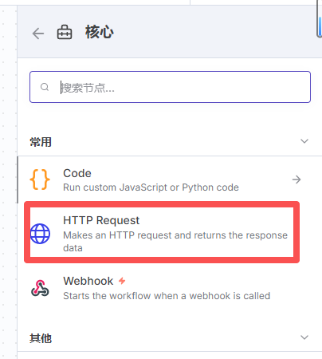The image size is (322, 359).
Task: Click the toolbox icon beside 核心
Action: [65, 32]
